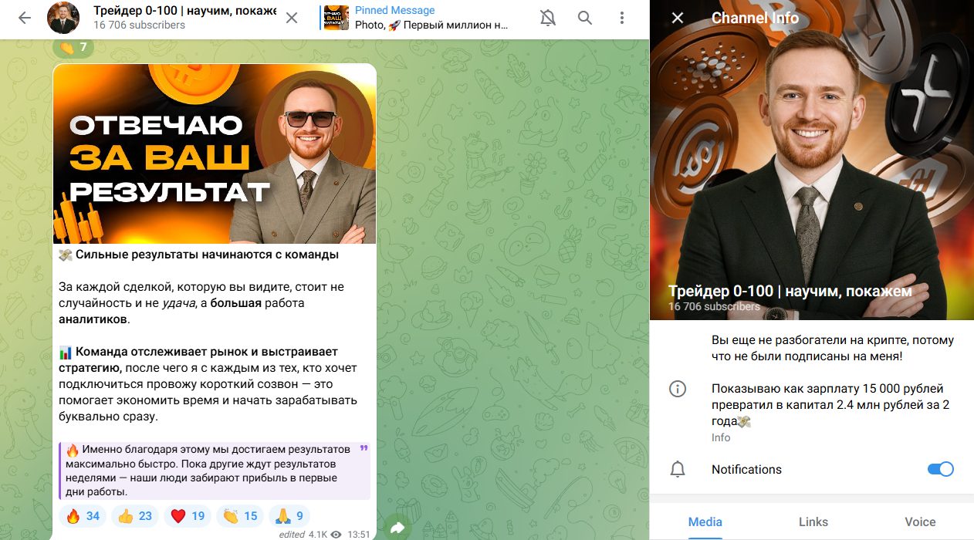React with the fire emoji (34)
Viewport: 974px width, 540px height.
tap(83, 516)
